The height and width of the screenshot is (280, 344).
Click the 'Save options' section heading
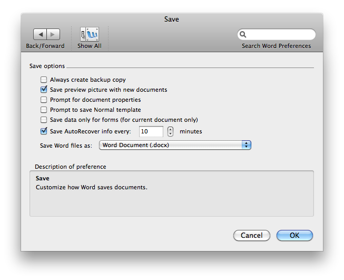click(47, 66)
